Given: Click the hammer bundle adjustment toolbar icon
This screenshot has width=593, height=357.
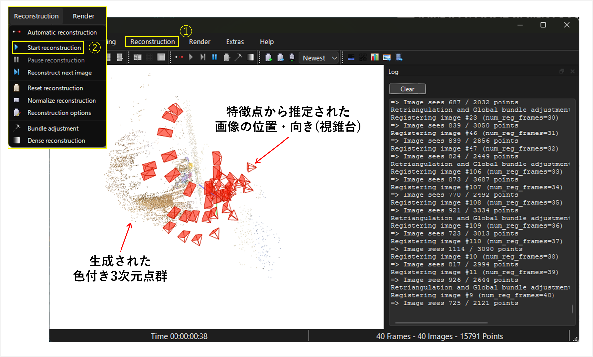Looking at the screenshot, I should (238, 57).
